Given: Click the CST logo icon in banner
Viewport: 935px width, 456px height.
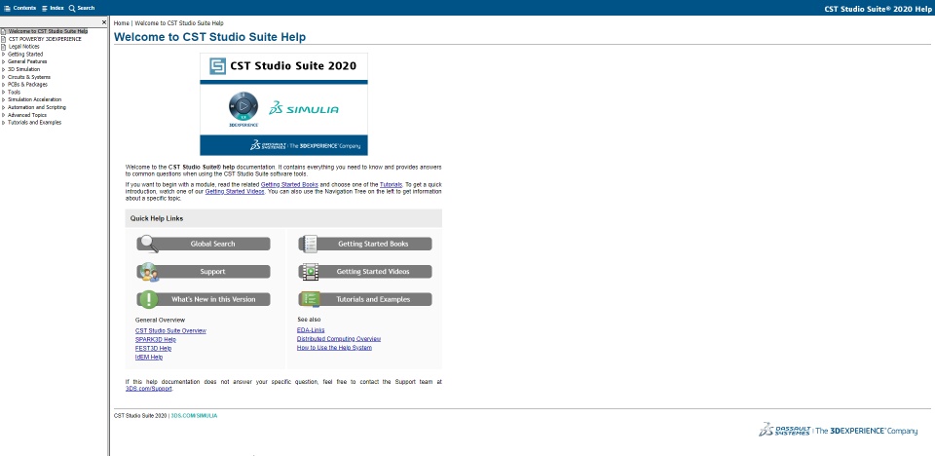Looking at the screenshot, I should [x=217, y=65].
